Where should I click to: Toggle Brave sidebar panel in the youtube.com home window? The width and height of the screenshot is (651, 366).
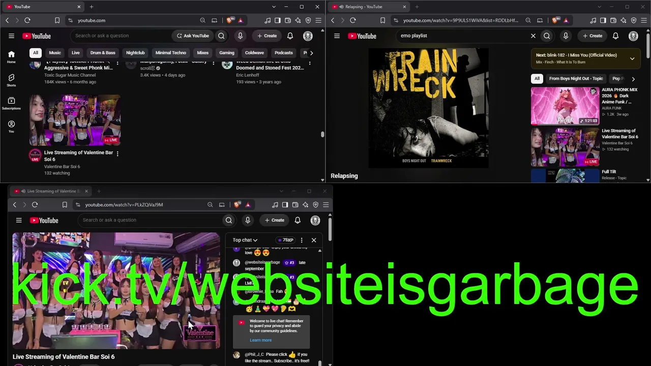point(278,20)
